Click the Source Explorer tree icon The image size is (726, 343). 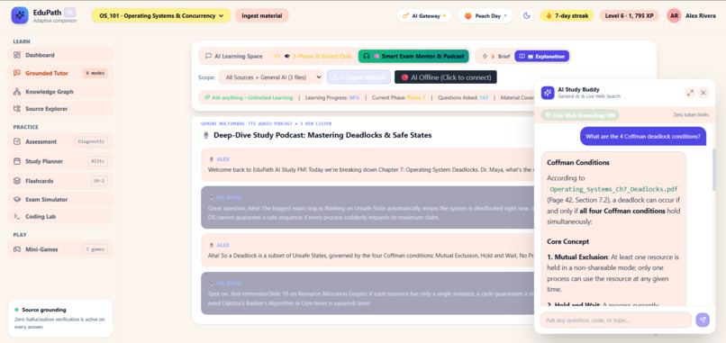(x=17, y=109)
